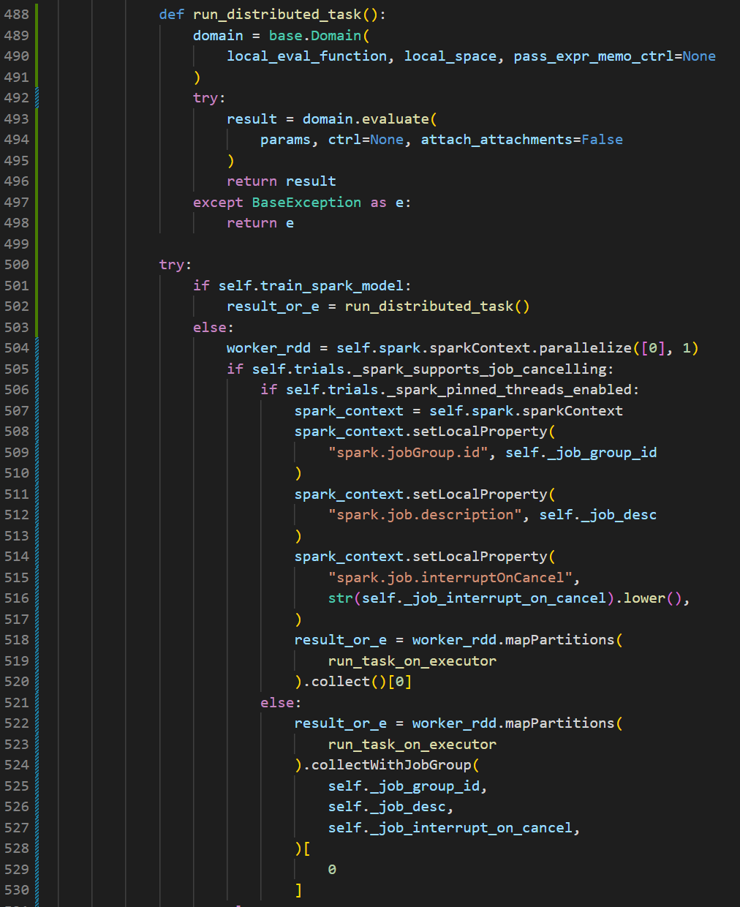This screenshot has width=740, height=907.
Task: Click the return result statement on line 496
Action: (x=281, y=181)
